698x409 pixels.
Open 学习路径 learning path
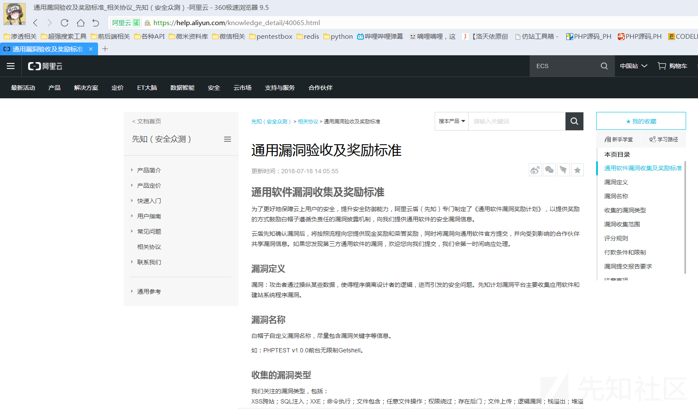(663, 139)
